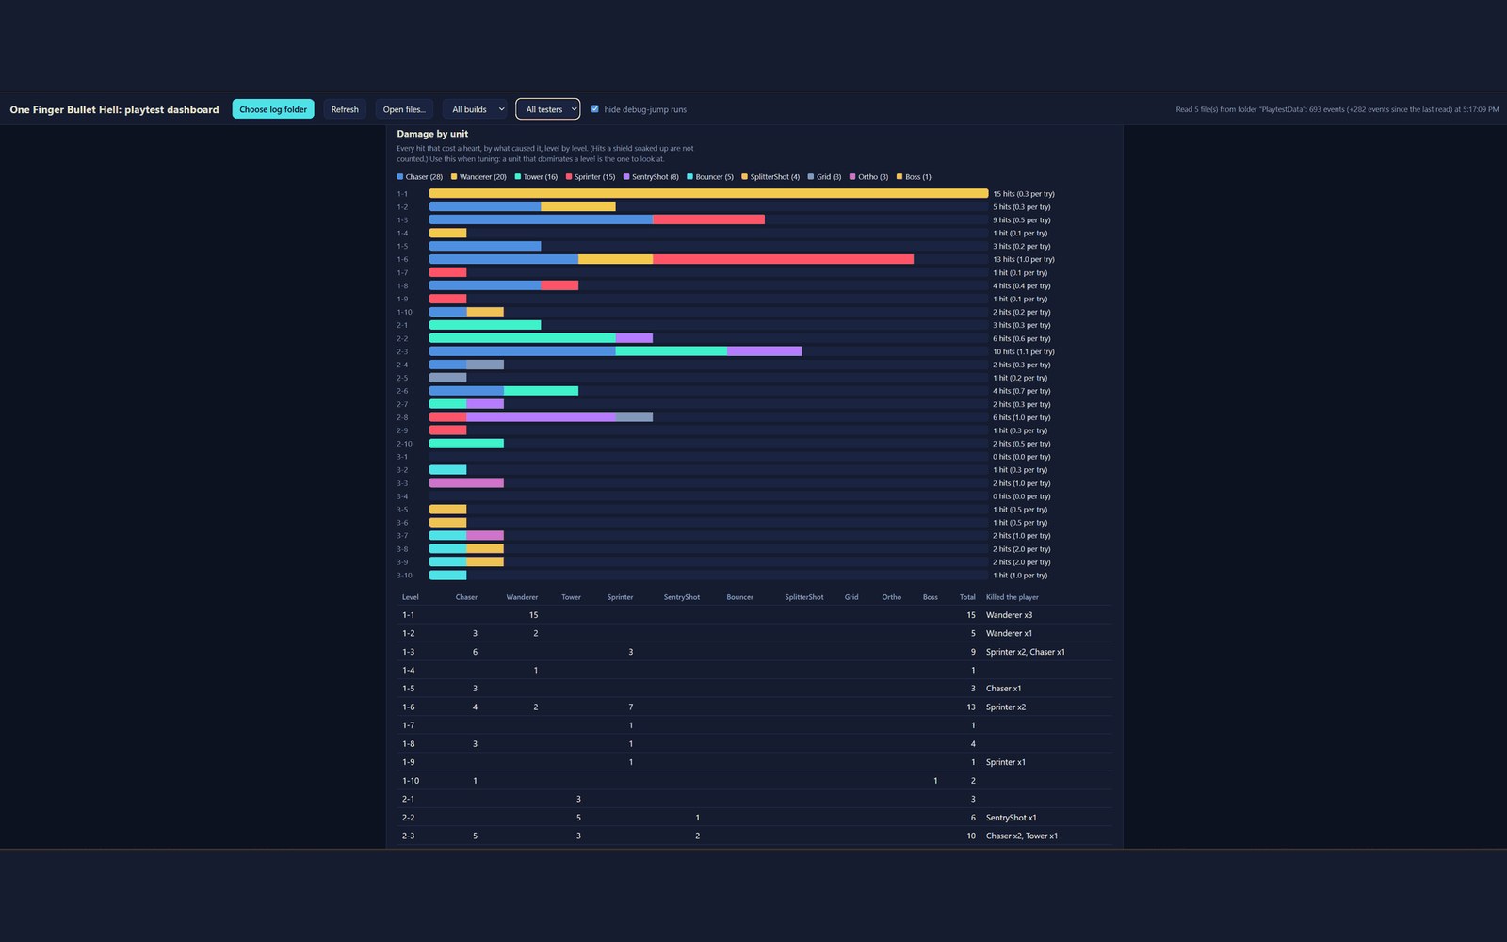
Task: Click the 'Read 5 file(s) from folder' status text
Action: tap(1337, 109)
